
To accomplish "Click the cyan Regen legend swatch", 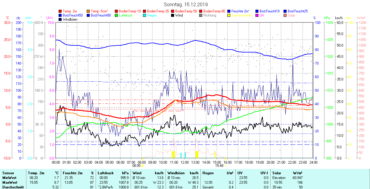I will pos(145,15).
